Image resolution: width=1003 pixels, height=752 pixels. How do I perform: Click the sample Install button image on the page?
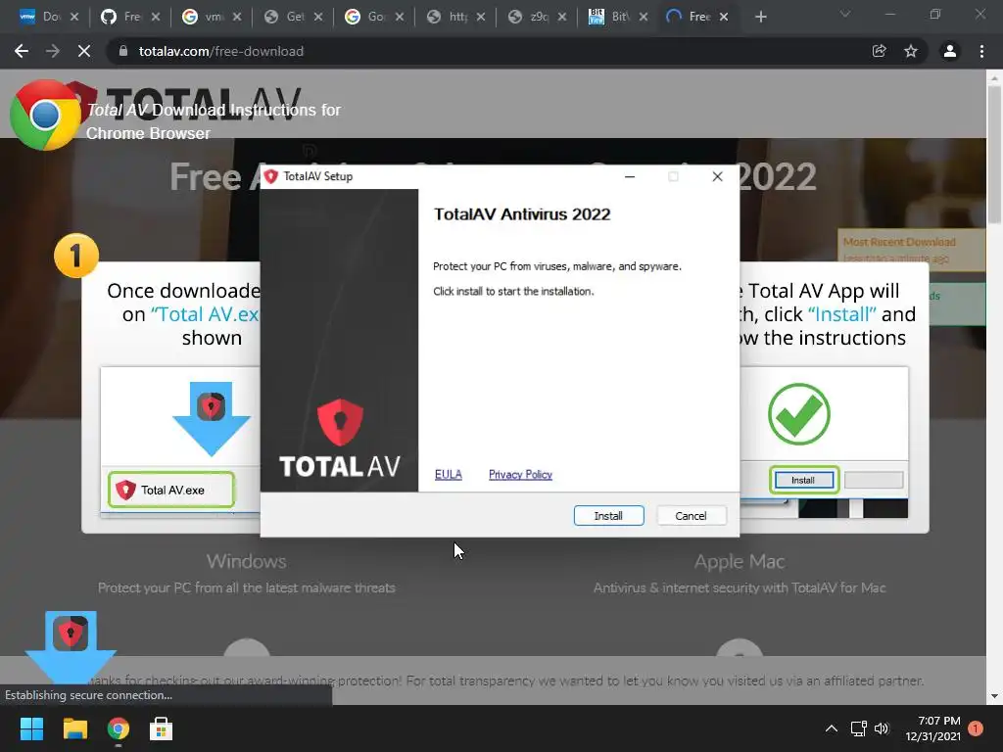coord(804,480)
